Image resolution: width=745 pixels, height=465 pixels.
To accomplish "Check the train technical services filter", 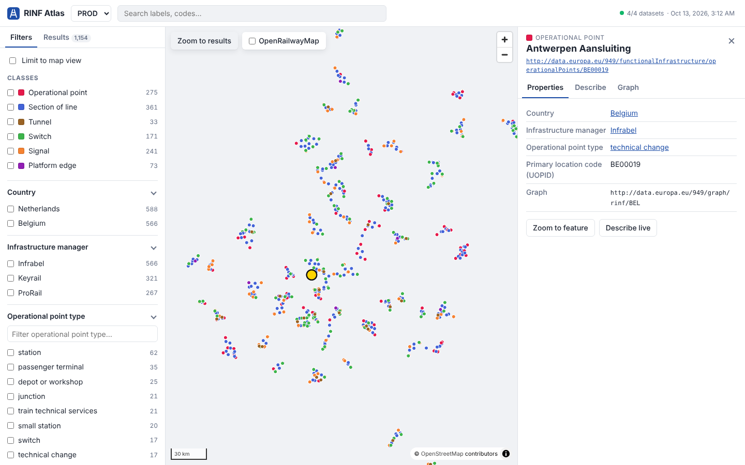I will [10, 411].
